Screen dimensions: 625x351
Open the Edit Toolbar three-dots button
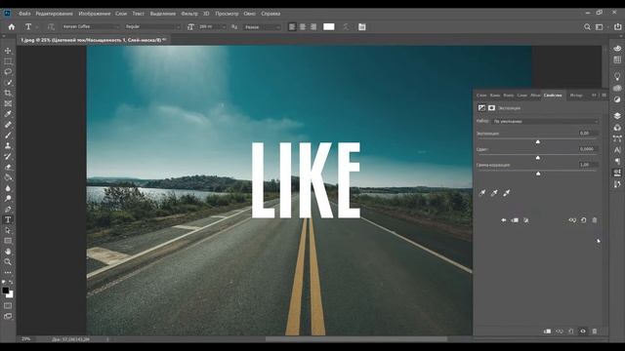[x=8, y=273]
